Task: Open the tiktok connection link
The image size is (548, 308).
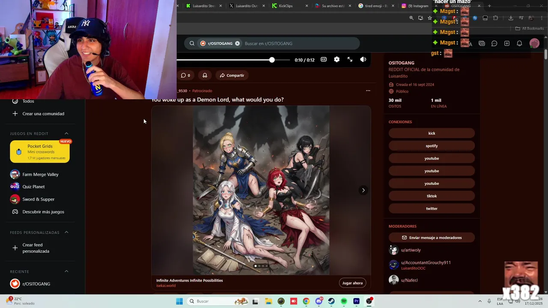Action: click(432, 196)
